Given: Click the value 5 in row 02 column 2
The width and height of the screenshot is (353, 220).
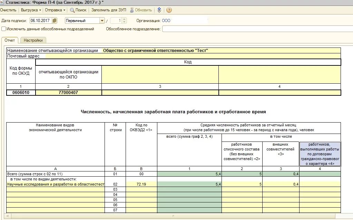Looking at the screenshot, I should (x=242, y=184).
